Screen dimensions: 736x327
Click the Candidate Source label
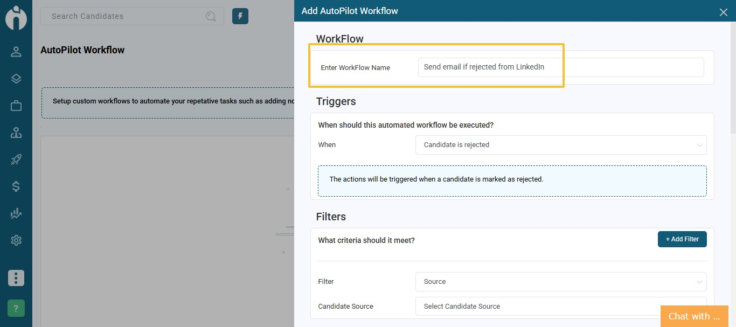(x=345, y=306)
